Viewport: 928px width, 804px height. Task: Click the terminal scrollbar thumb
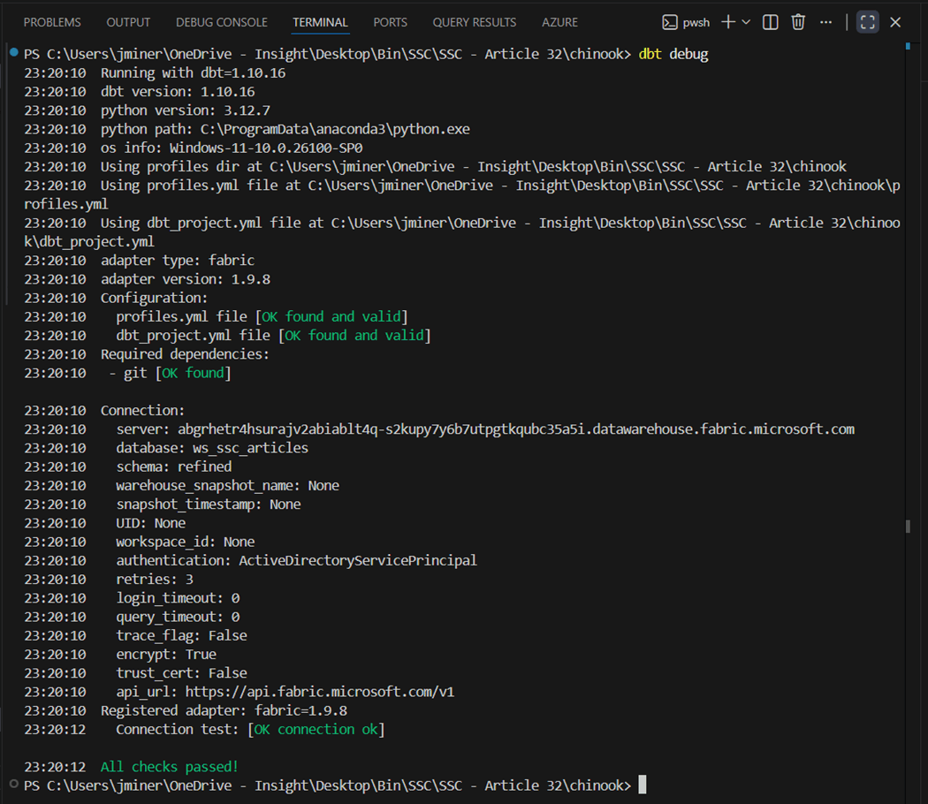point(908,526)
